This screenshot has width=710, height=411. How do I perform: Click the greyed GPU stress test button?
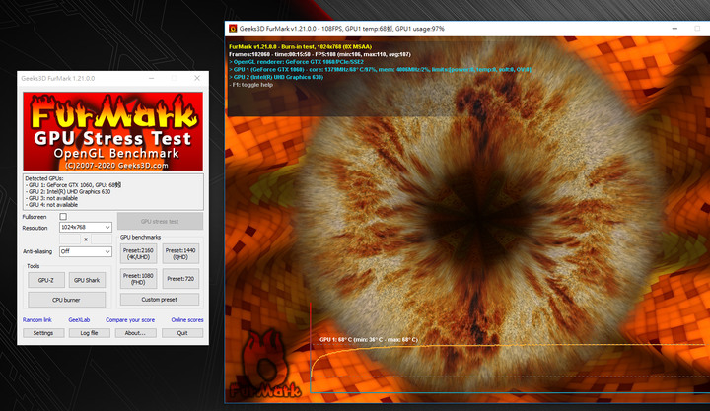pos(160,222)
